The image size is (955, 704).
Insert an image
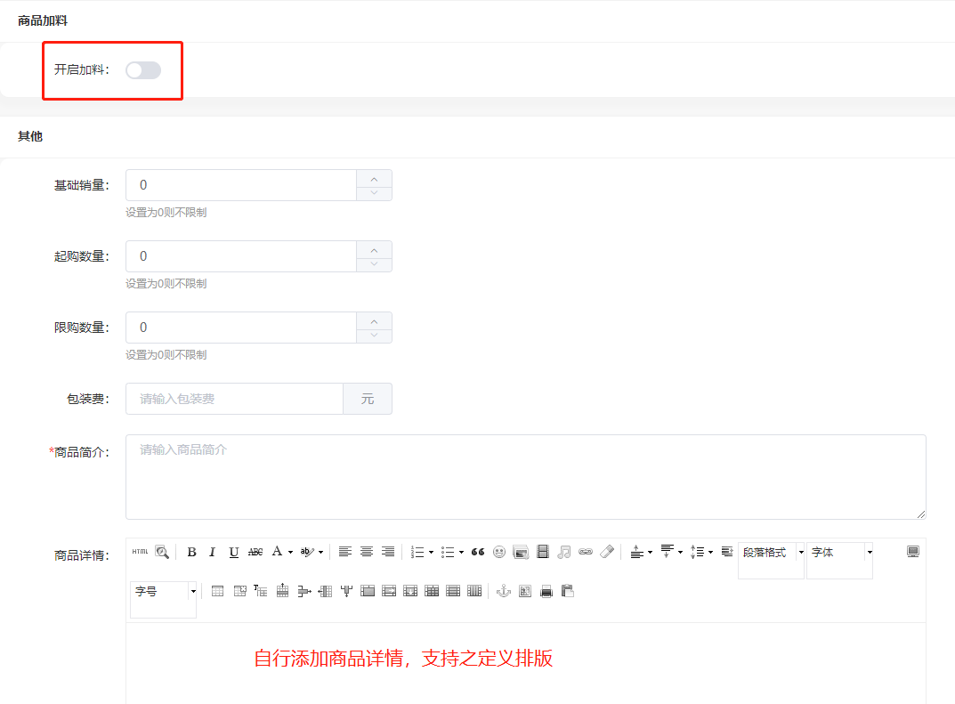[x=521, y=552]
